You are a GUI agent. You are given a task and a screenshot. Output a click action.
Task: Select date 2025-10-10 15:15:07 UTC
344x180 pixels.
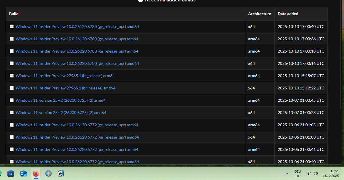(x=301, y=76)
